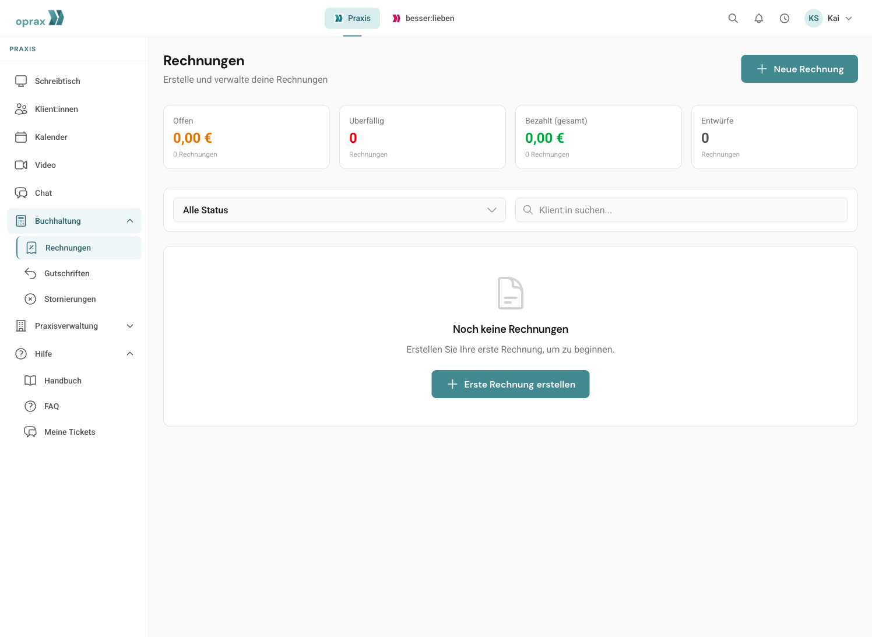This screenshot has width=872, height=637.
Task: Open the search magnifier in header
Action: [x=733, y=18]
